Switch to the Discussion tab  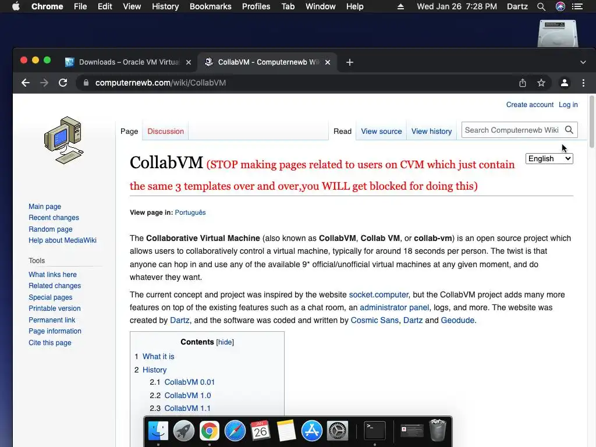[x=165, y=131]
